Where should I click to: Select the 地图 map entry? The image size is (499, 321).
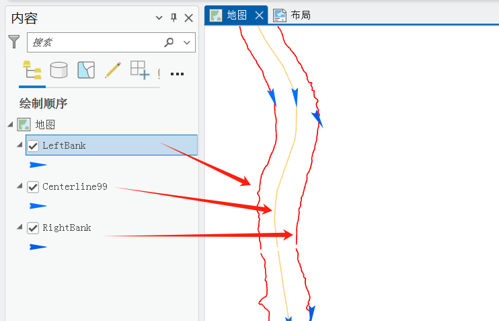[45, 124]
